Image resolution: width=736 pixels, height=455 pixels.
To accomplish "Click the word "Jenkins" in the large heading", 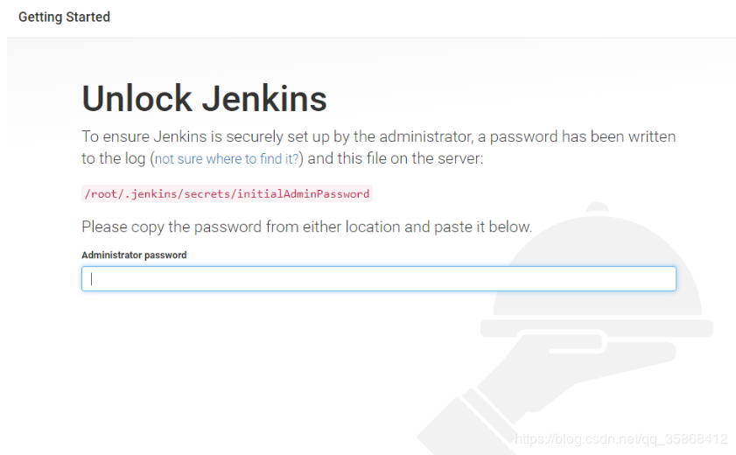I will (x=265, y=99).
